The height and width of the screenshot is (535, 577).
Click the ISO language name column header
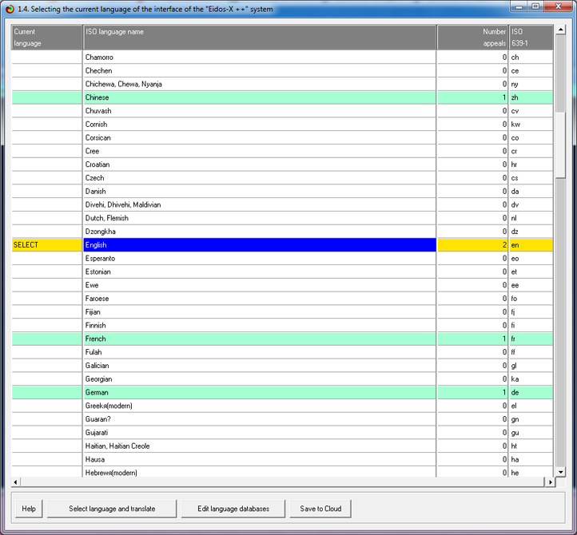click(x=259, y=38)
